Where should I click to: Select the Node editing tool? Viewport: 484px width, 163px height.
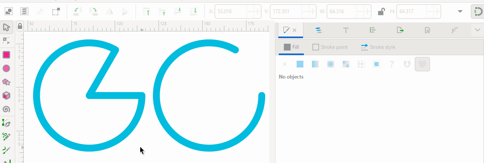point(6,41)
